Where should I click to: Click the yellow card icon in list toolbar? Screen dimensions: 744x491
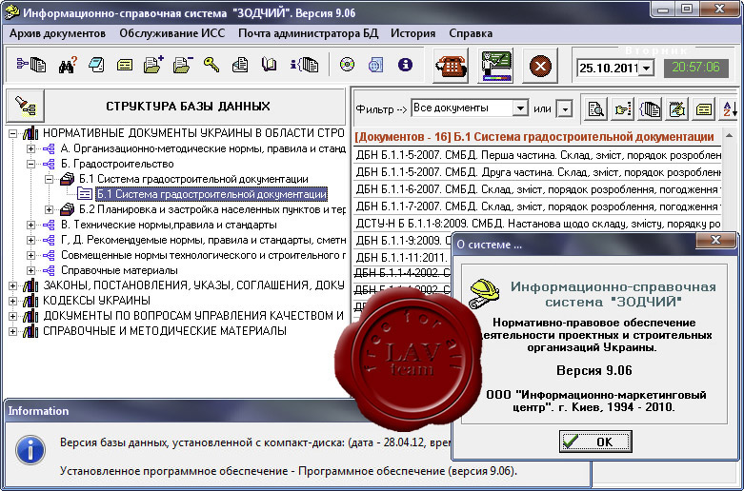(704, 109)
